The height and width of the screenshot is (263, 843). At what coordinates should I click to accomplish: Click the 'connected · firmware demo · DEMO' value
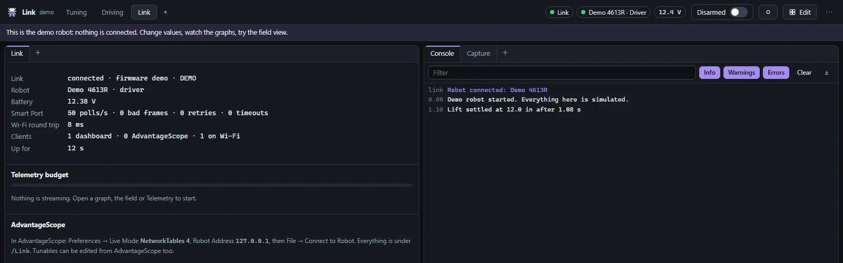point(132,78)
